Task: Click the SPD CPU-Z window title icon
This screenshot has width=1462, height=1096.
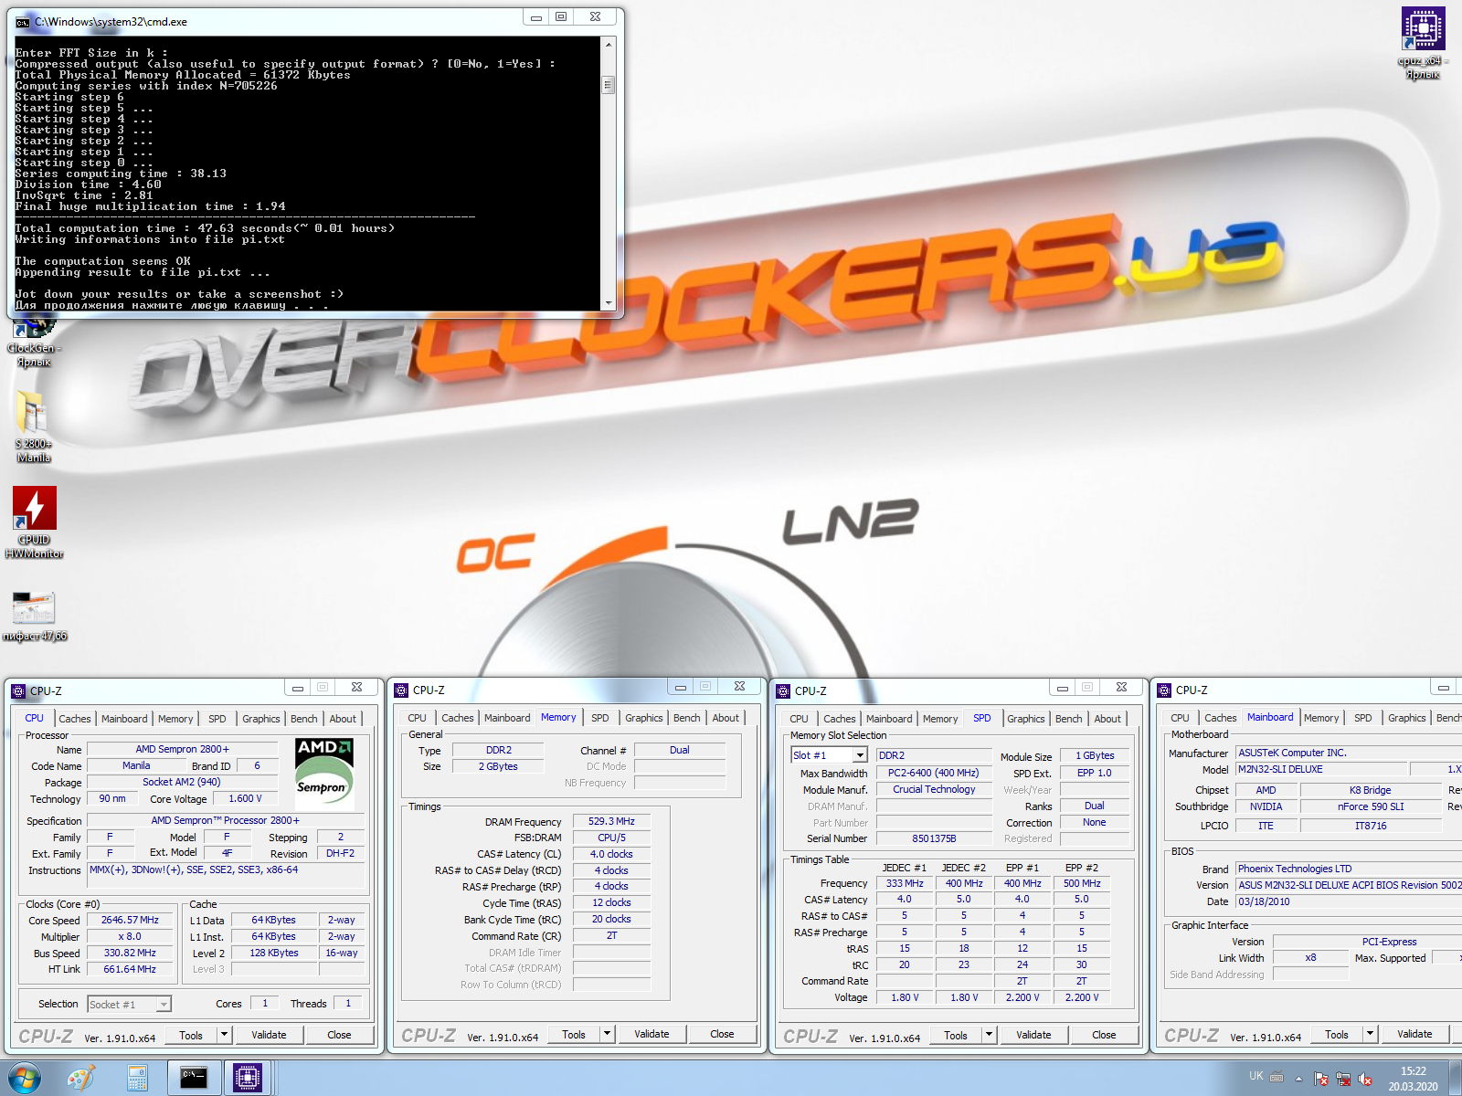Action: [783, 691]
